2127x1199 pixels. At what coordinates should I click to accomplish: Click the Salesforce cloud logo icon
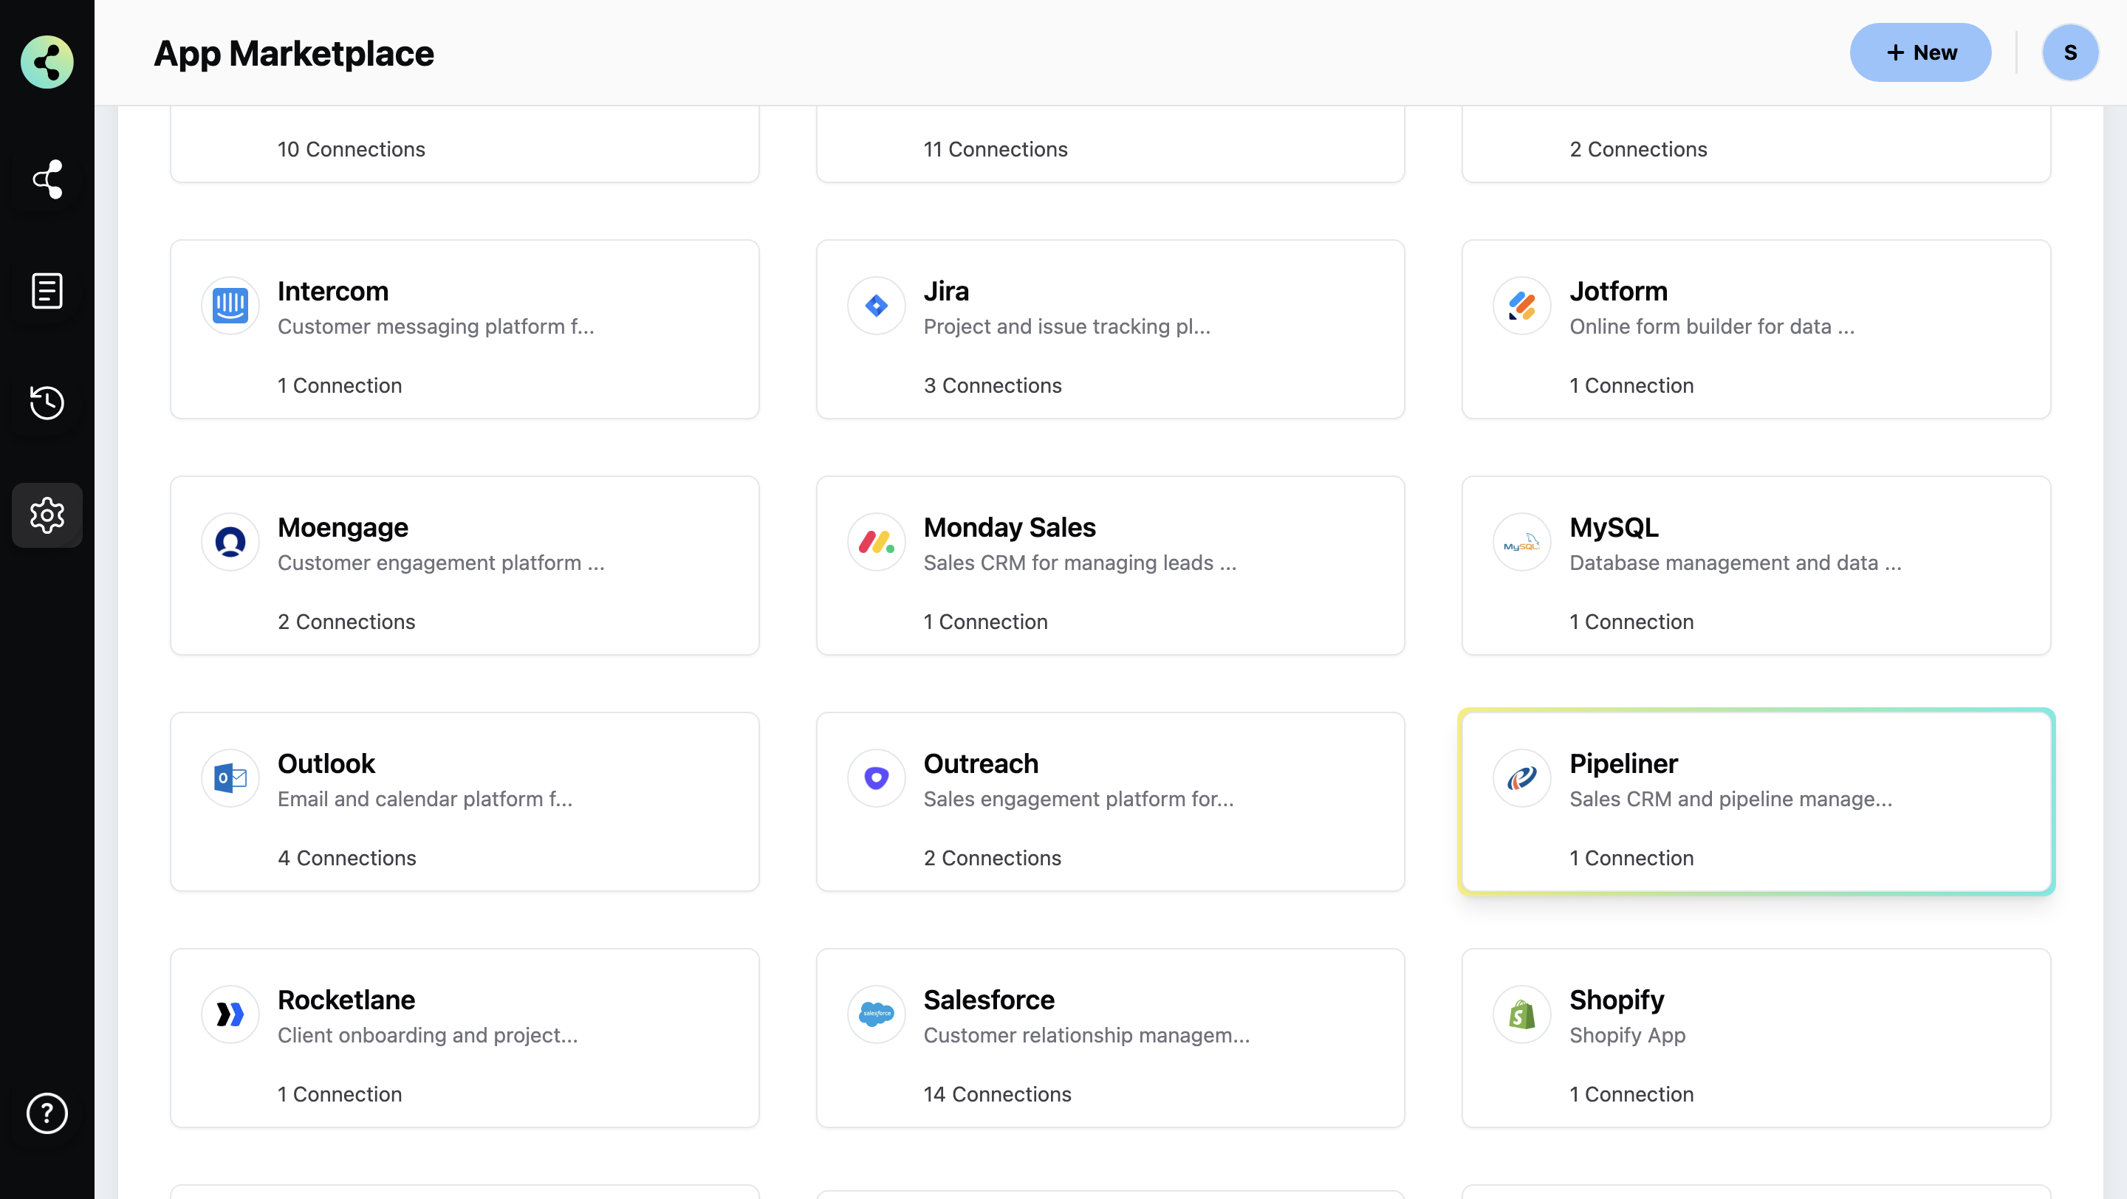pyautogui.click(x=875, y=1014)
